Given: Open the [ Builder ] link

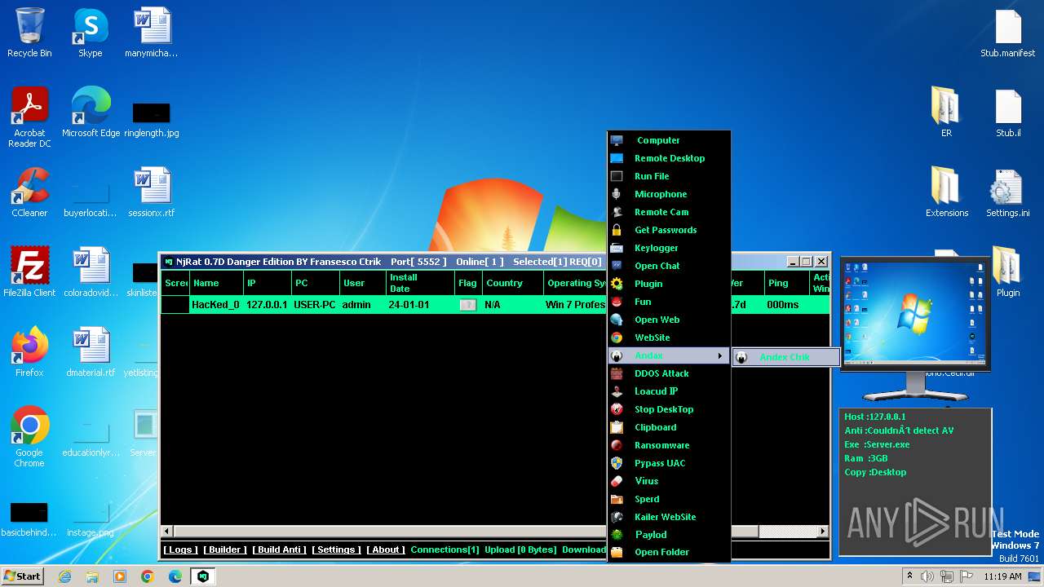Looking at the screenshot, I should pyautogui.click(x=224, y=549).
